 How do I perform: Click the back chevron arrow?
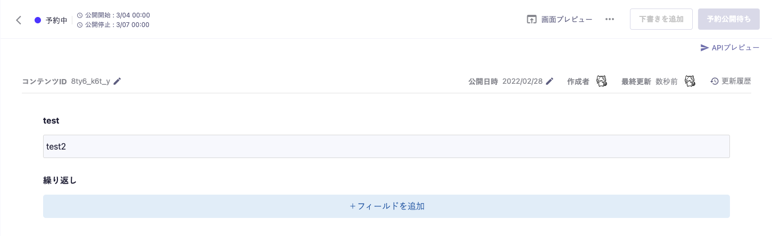tap(19, 20)
